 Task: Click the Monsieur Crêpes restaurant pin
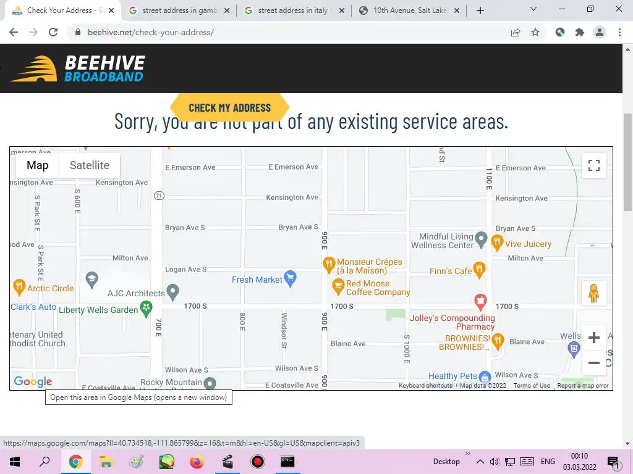click(x=329, y=264)
